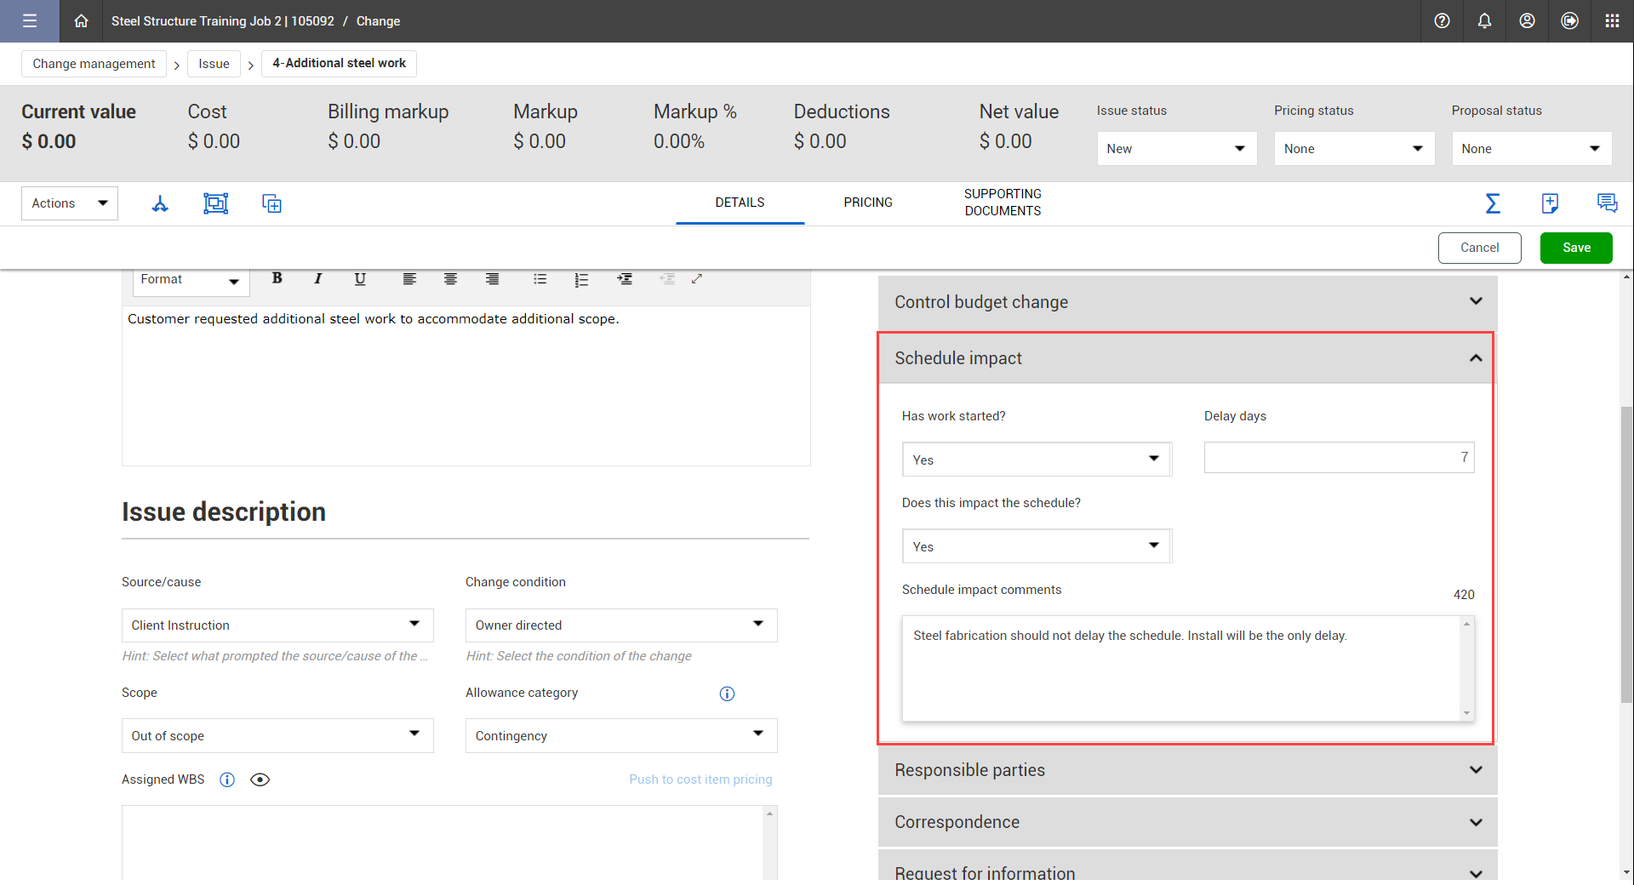Switch to the PRICING tab
The width and height of the screenshot is (1634, 885).
click(x=868, y=203)
